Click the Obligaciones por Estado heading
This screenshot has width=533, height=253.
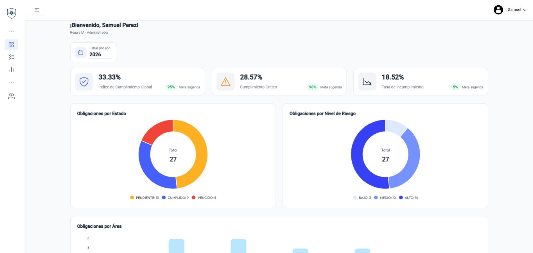[102, 114]
